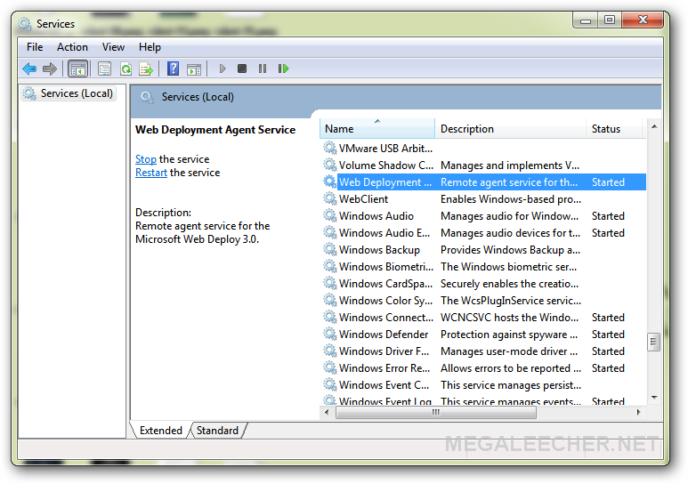The height and width of the screenshot is (484, 688).
Task: Open the Properties toolbar icon
Action: coord(104,69)
